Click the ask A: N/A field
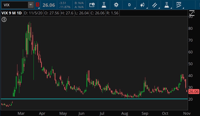 (x=79, y=7)
